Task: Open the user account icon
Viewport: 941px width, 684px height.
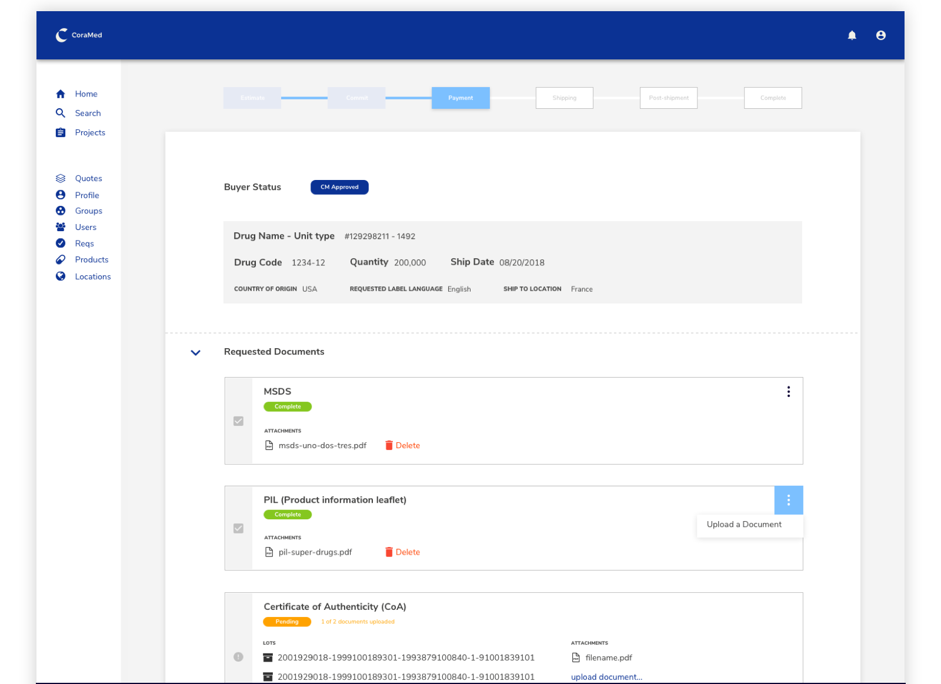Action: [880, 35]
